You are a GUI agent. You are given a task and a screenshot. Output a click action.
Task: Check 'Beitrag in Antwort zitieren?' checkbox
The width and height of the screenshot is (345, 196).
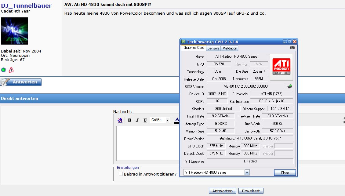point(121,174)
